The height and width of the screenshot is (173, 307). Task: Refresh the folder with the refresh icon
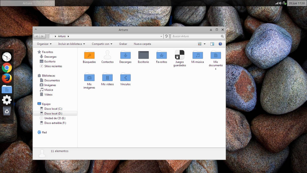[166, 36]
